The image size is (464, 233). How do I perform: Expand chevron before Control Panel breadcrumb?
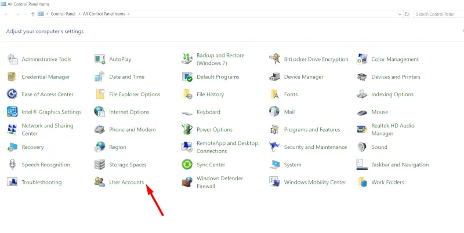47,14
